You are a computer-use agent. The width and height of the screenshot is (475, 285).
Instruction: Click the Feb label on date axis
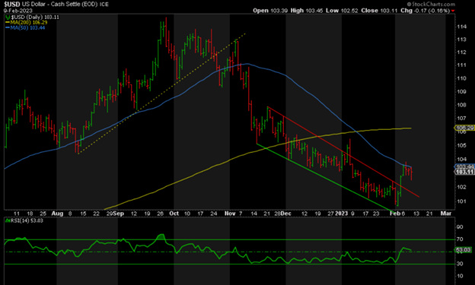pyautogui.click(x=395, y=214)
